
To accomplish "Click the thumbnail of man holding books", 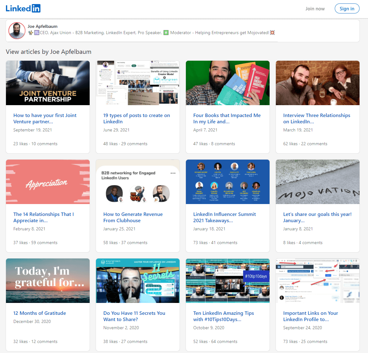I will 228,83.
